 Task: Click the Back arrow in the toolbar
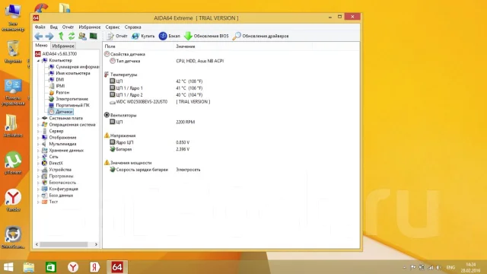click(39, 36)
